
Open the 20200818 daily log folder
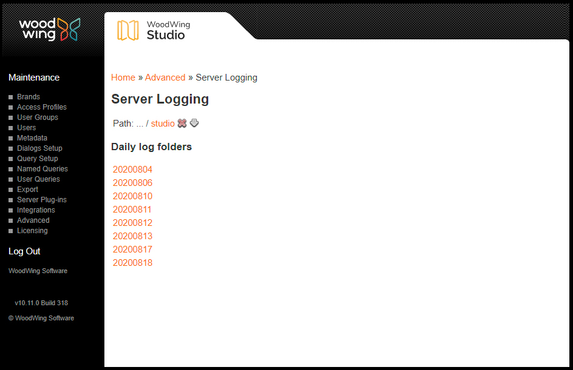point(132,263)
